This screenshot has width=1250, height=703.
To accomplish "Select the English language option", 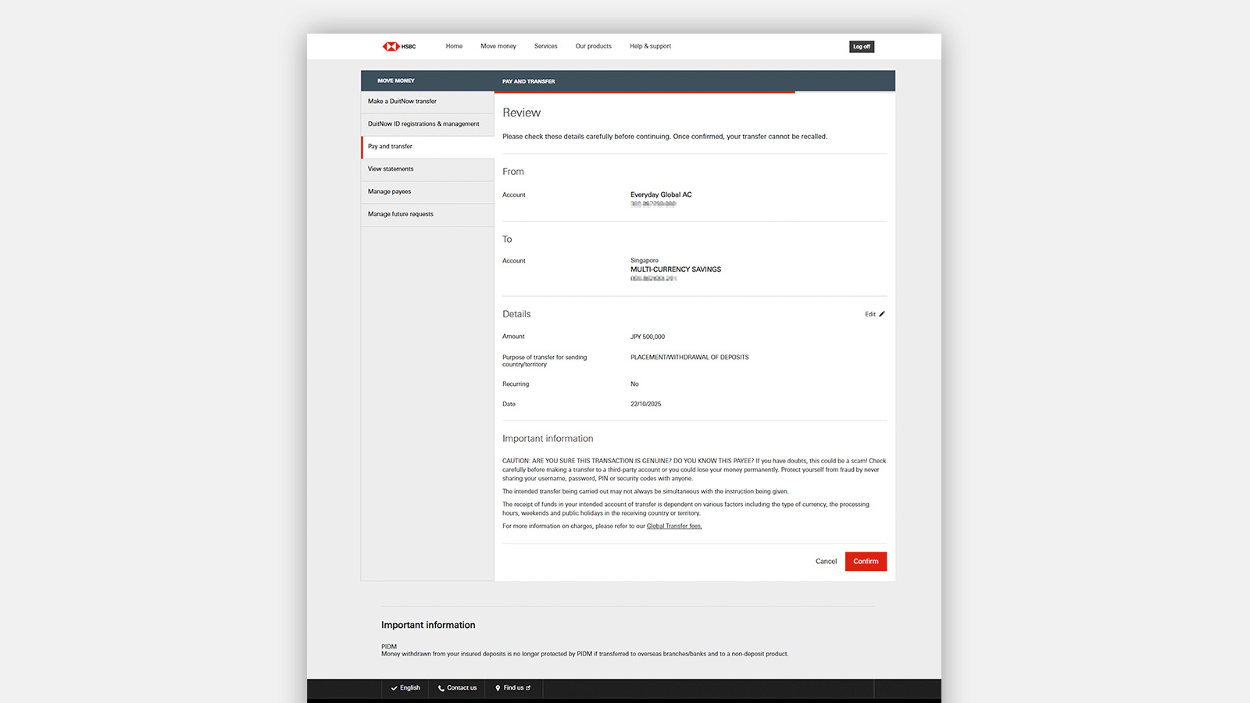I will [405, 688].
